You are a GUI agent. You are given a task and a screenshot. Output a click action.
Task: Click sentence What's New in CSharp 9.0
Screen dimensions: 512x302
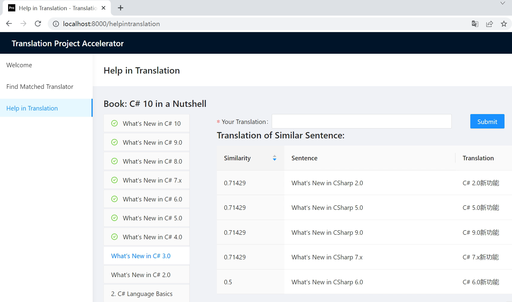[x=327, y=232]
